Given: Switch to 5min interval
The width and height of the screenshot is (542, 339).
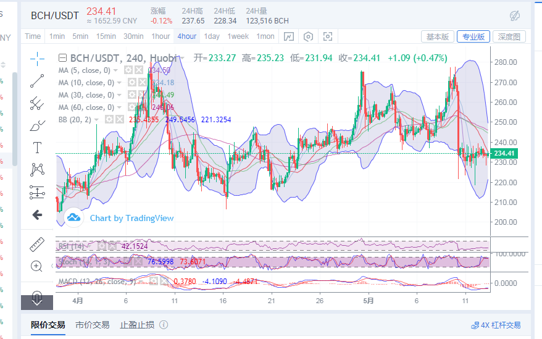Looking at the screenshot, I should click(x=80, y=36).
